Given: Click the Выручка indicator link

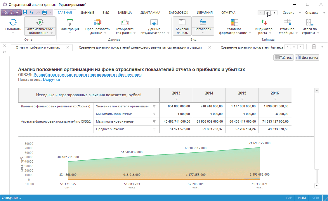Looking at the screenshot, I should click(x=51, y=79).
